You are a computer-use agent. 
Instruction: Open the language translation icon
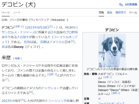[x=121, y=5]
